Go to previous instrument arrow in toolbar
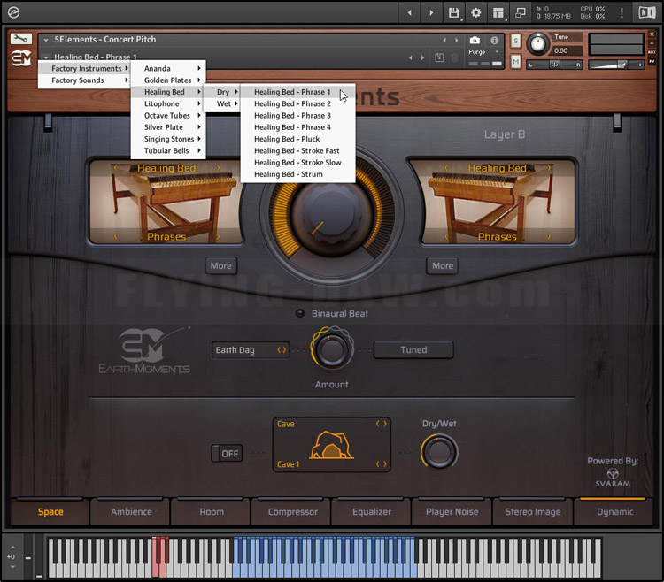Screen dimensions: 664x582 (x=410, y=13)
